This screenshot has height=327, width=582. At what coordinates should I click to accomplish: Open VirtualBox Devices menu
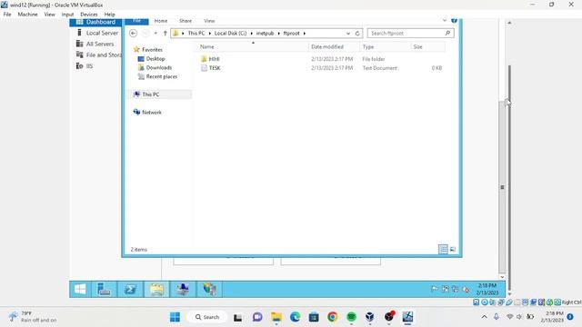[x=89, y=15]
